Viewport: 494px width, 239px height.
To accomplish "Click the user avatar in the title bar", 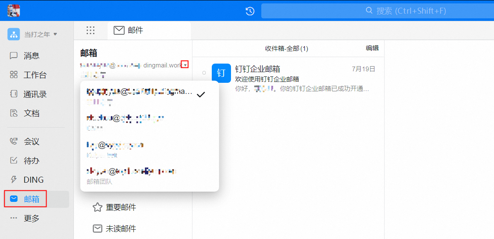I will tap(14, 11).
